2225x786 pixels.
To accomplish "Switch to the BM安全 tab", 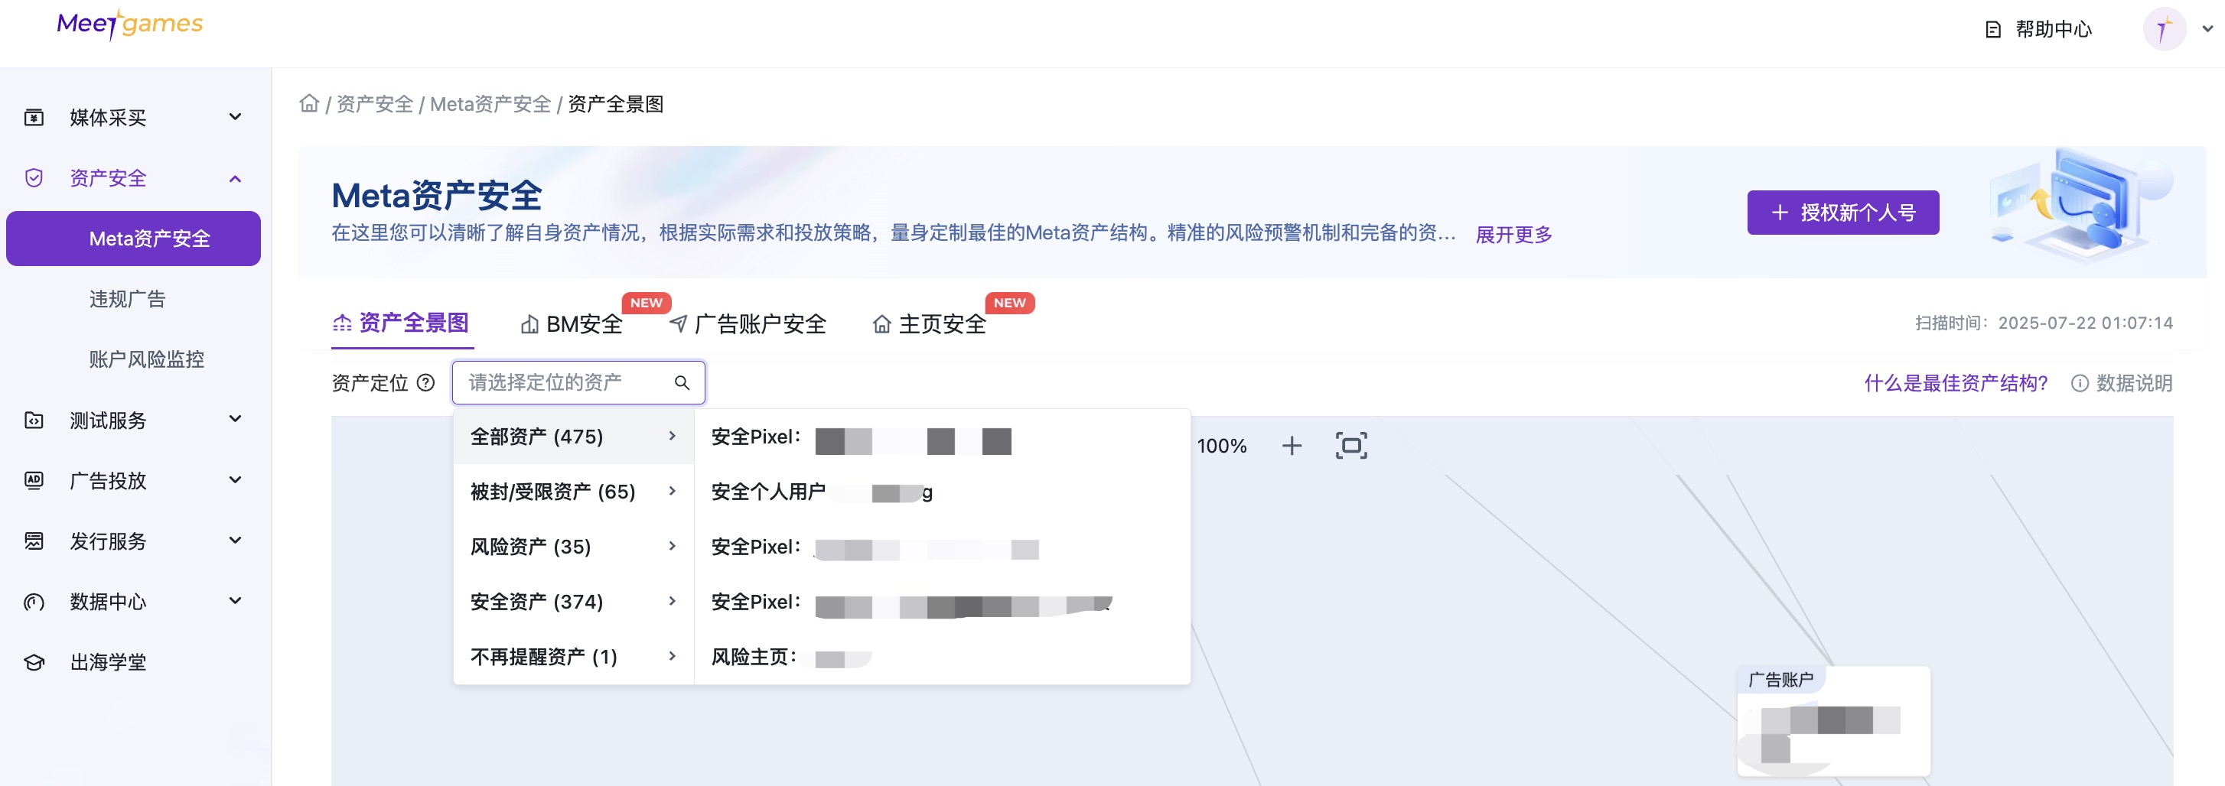I will 572,324.
